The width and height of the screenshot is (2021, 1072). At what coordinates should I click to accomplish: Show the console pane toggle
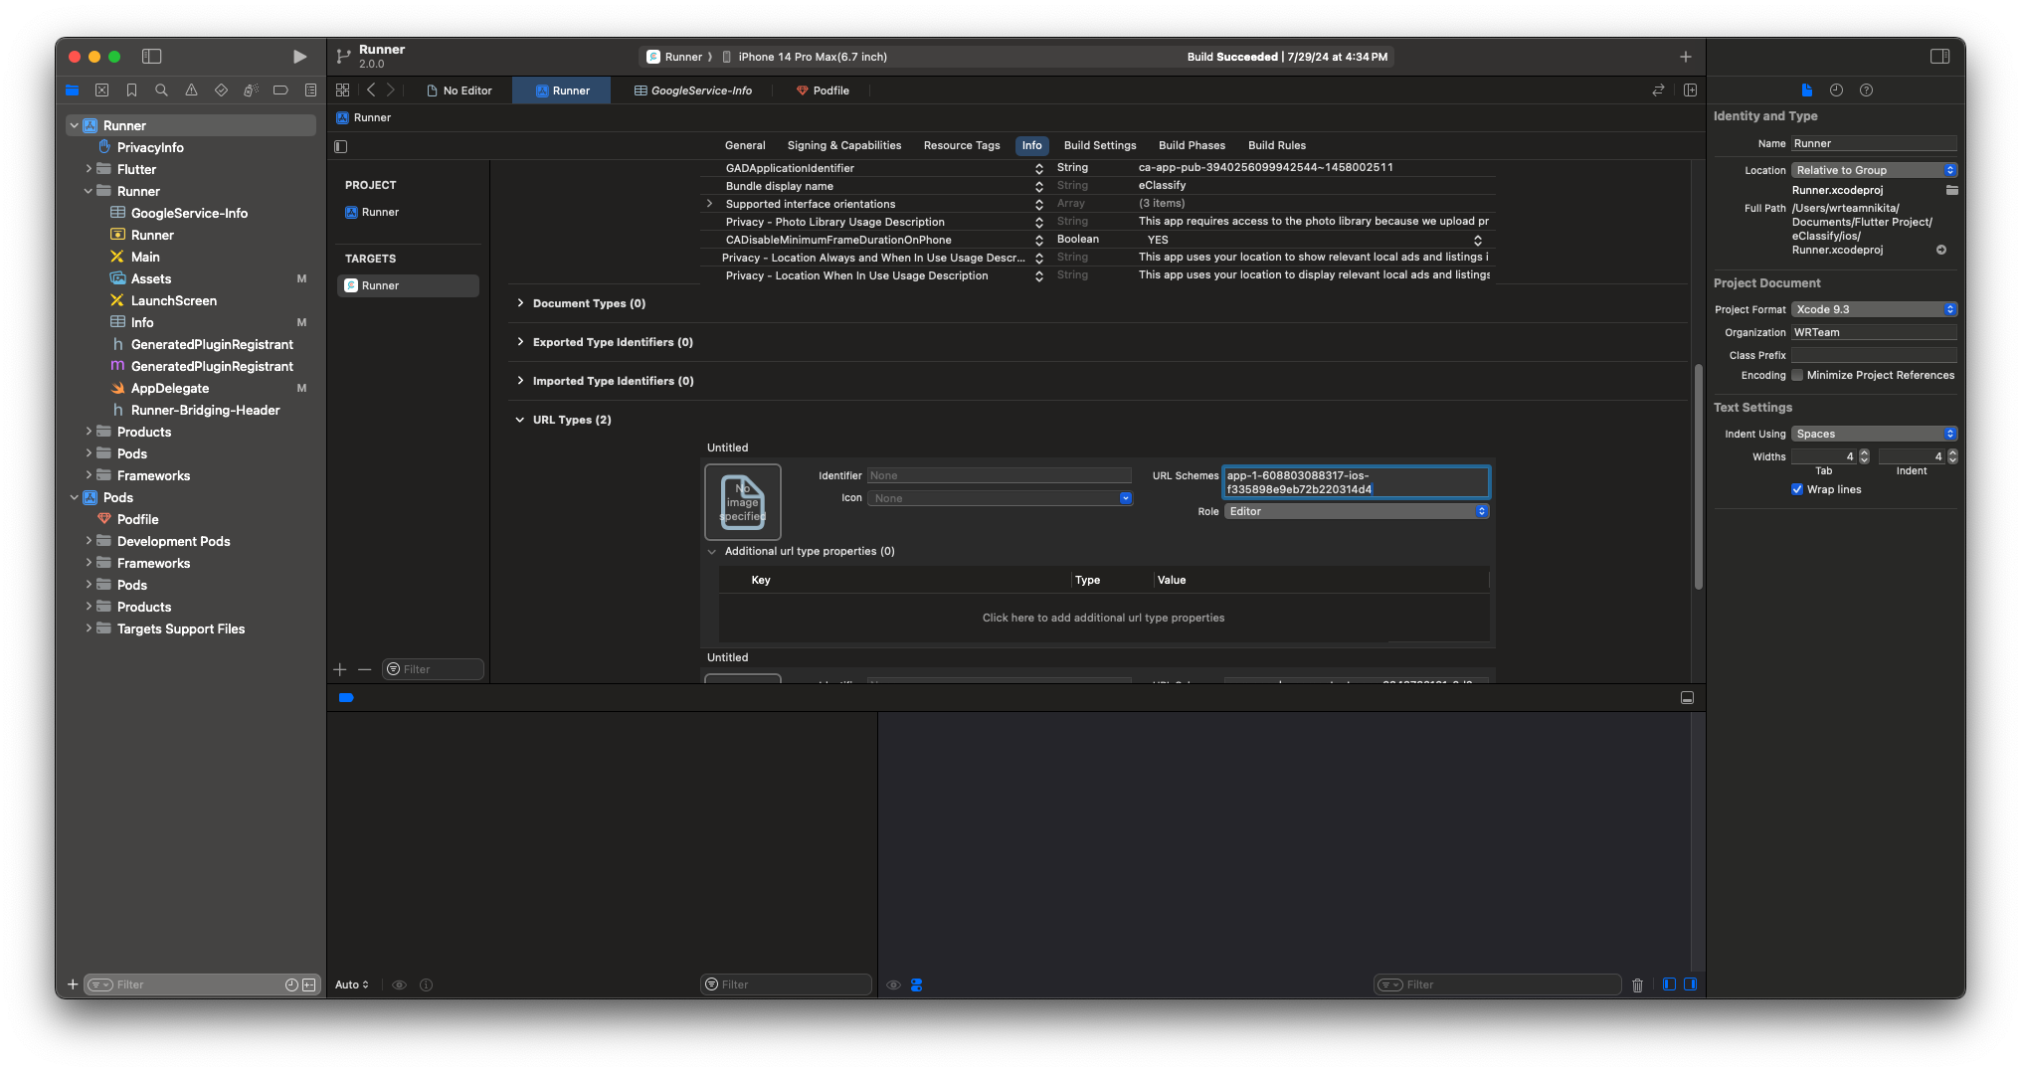pyautogui.click(x=1690, y=984)
